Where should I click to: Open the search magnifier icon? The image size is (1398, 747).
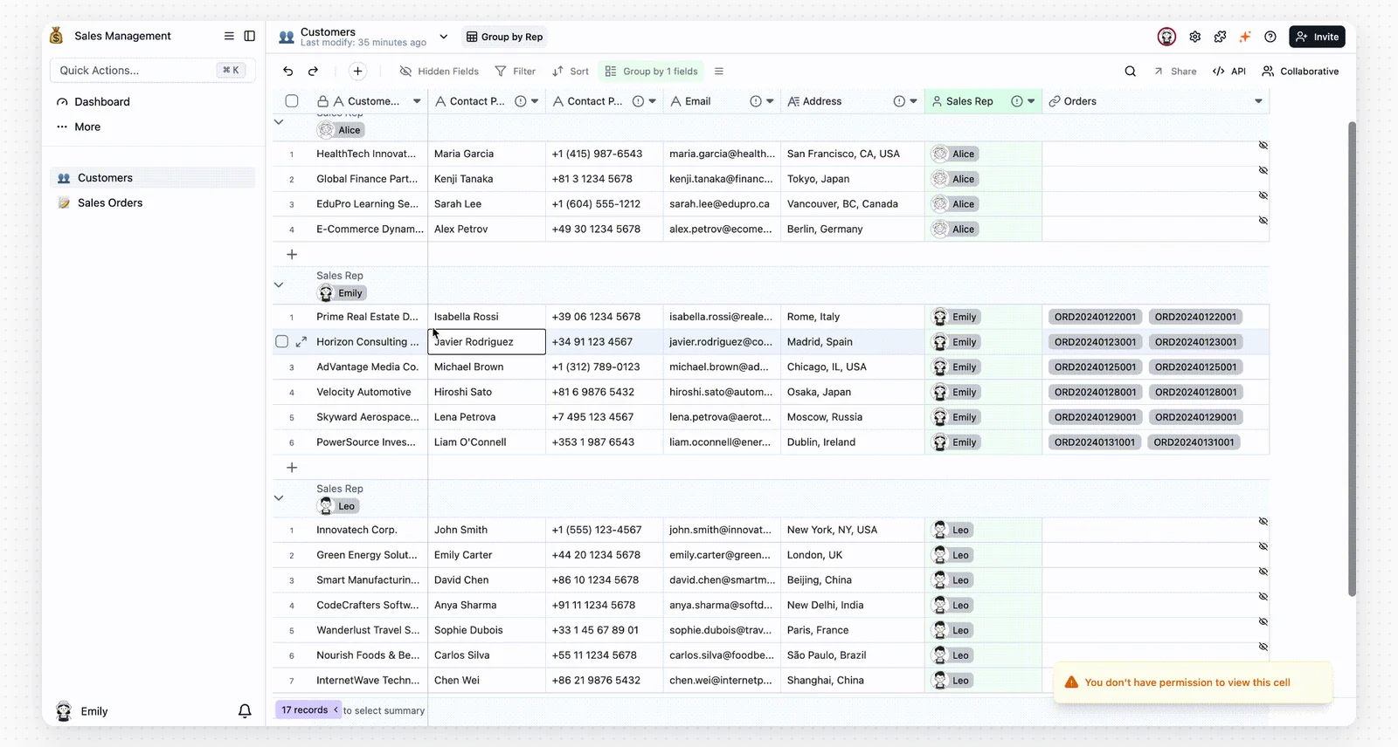tap(1130, 72)
